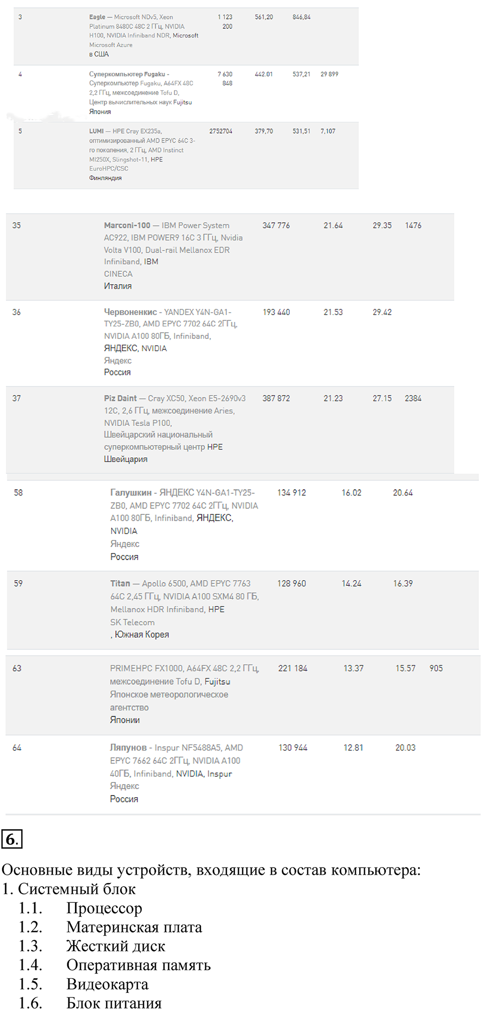Select the Ляпунов supercomputer title
This screenshot has height=1009, width=483.
click(x=128, y=748)
